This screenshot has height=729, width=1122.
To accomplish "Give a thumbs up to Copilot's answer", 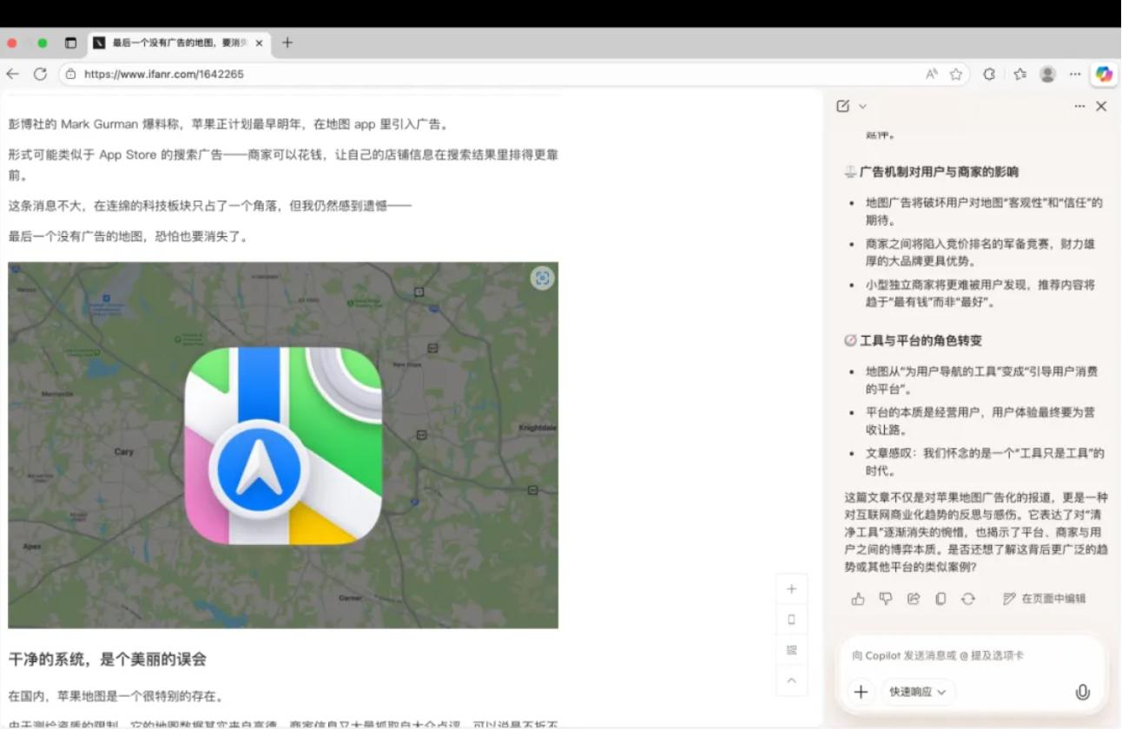I will pyautogui.click(x=858, y=598).
